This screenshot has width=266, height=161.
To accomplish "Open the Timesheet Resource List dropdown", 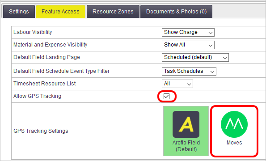I will coord(177,84).
